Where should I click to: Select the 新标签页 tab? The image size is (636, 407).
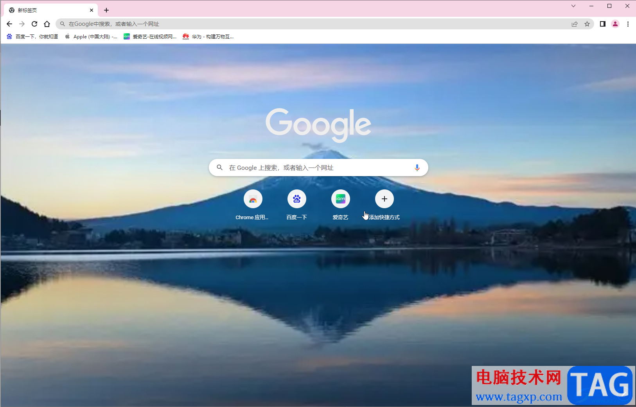coord(51,10)
